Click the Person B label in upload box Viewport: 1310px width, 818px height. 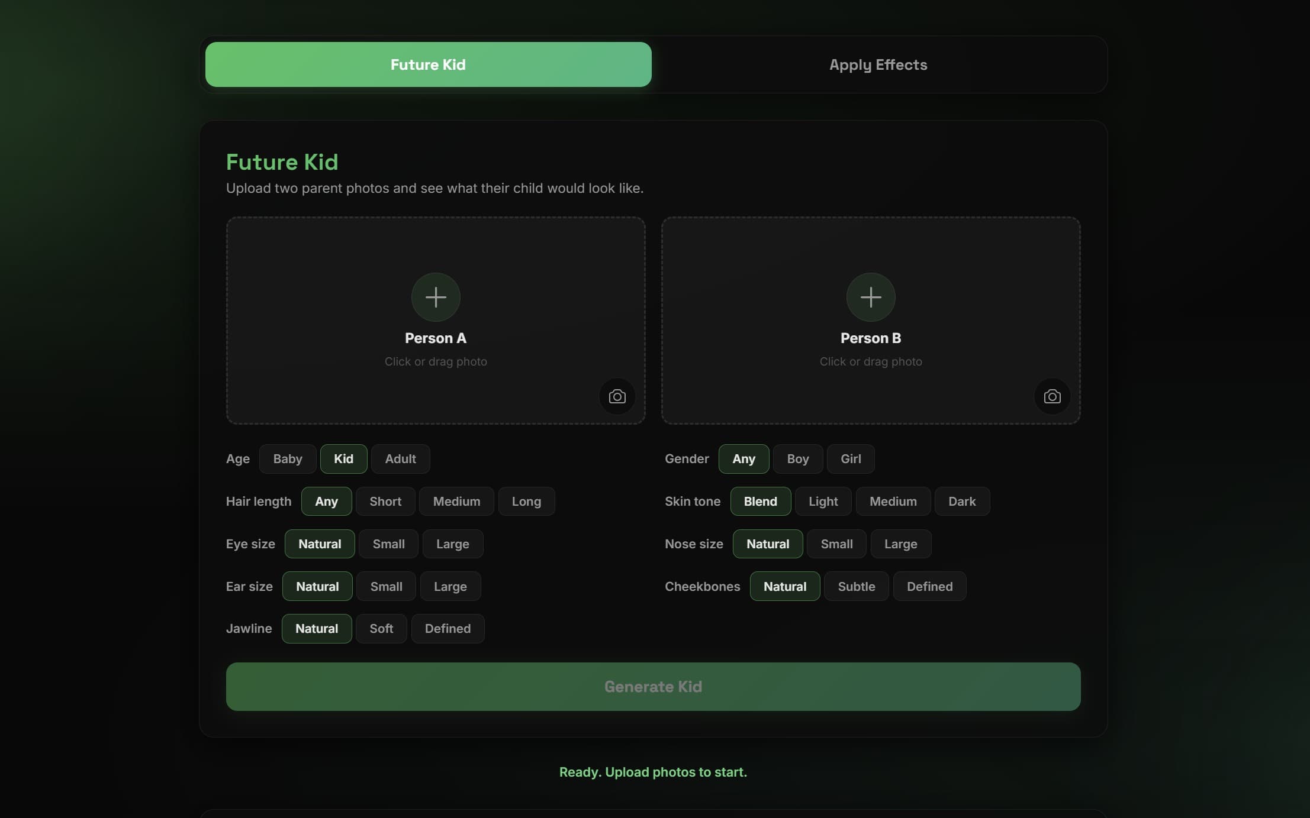(871, 338)
